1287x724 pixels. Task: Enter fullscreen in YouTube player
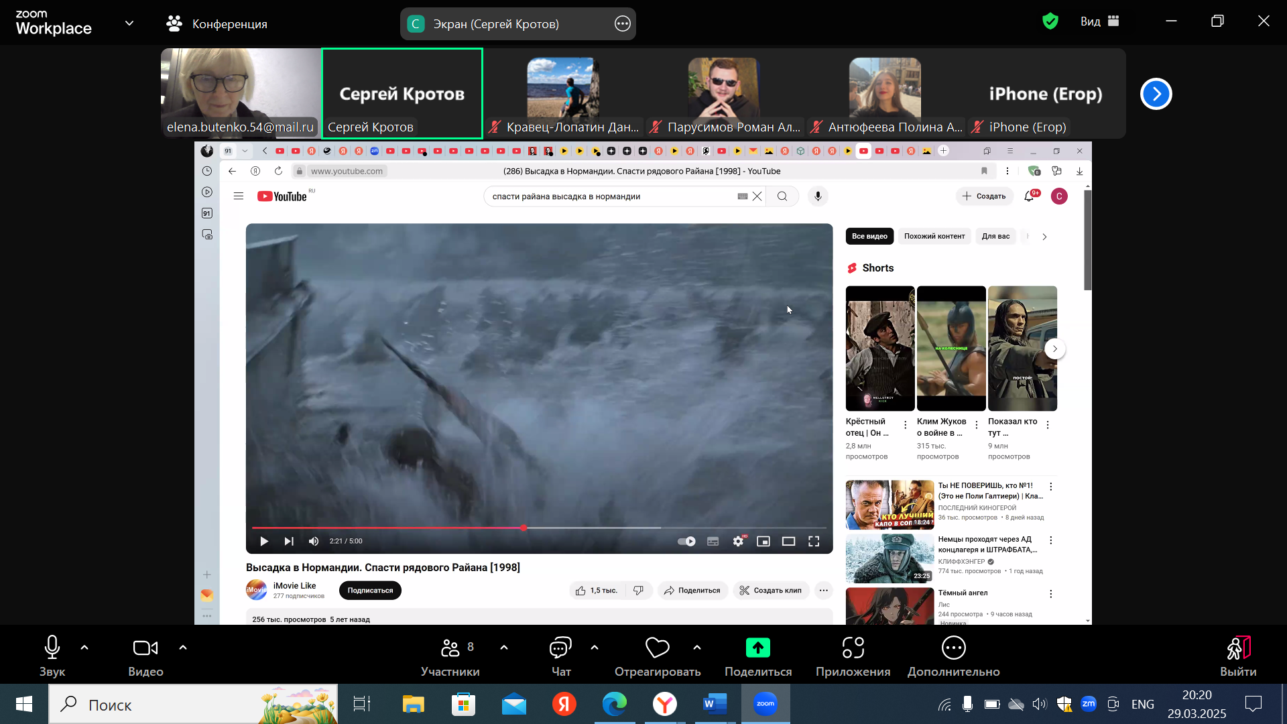814,542
